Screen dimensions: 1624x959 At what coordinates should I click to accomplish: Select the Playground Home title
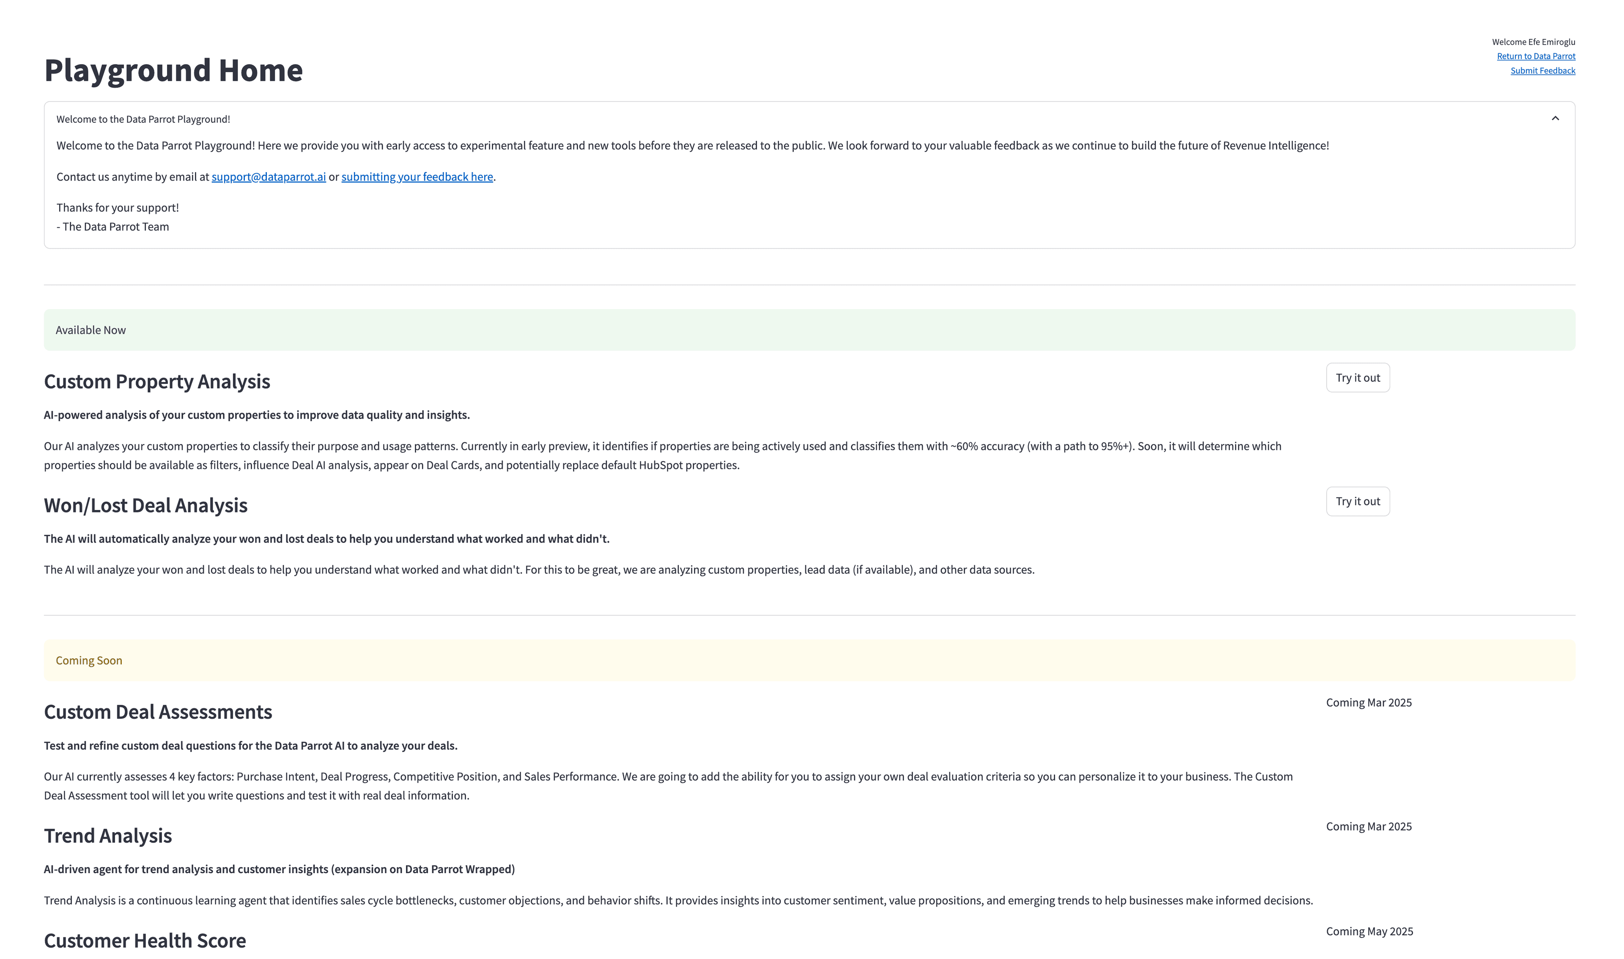click(173, 70)
